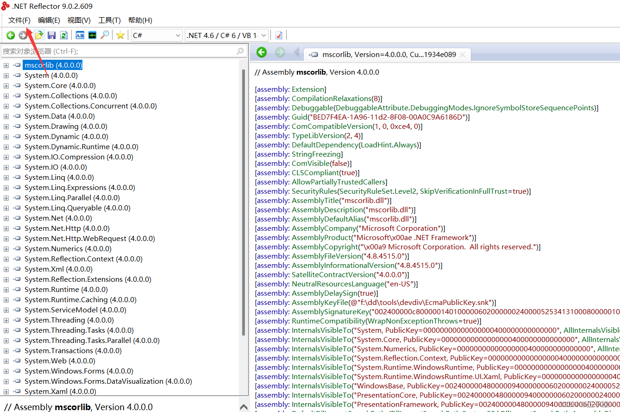
Task: Click the AssemblyFileVersion link
Action: tap(326, 256)
